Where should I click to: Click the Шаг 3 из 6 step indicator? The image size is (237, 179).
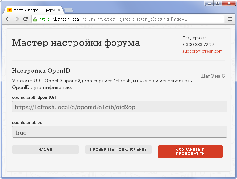tap(212, 76)
